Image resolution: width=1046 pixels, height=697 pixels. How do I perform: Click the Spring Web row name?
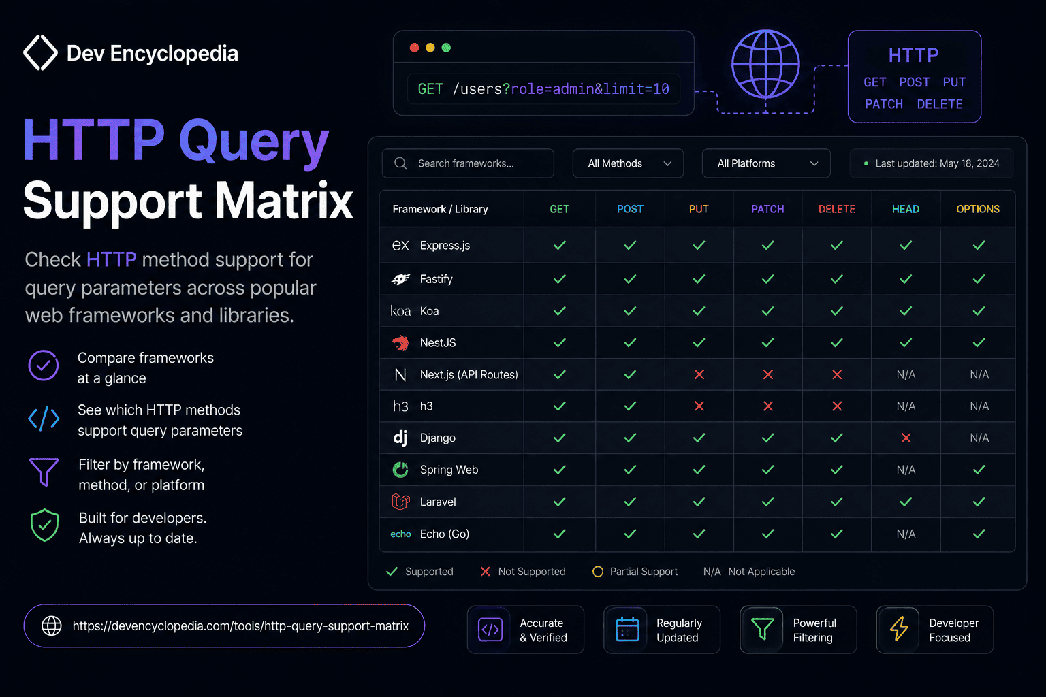(449, 470)
